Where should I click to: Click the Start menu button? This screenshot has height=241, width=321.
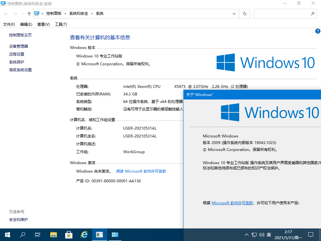coord(7,234)
